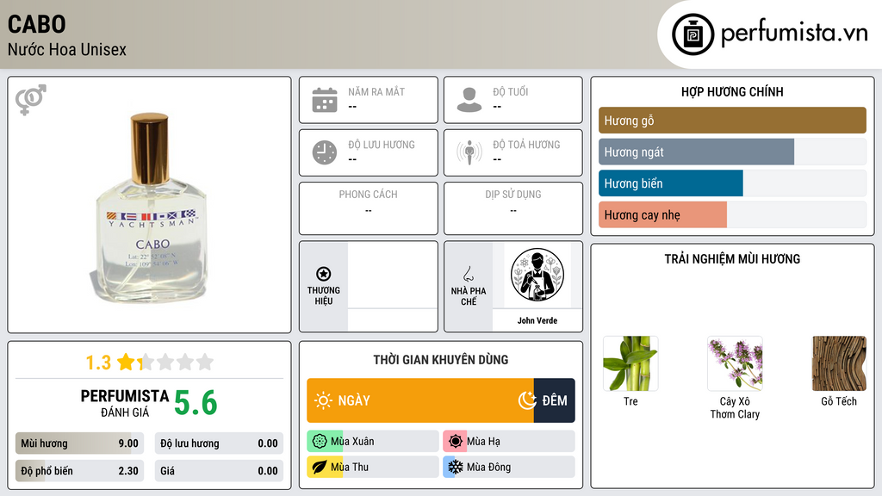
Task: Click the John Verde name label
Action: (x=537, y=320)
